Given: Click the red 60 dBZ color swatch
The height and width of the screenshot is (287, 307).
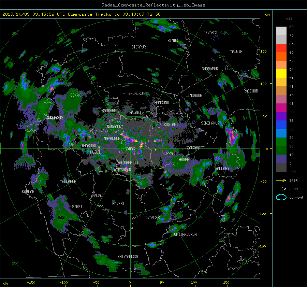Looking at the screenshot, I should pyautogui.click(x=281, y=48).
